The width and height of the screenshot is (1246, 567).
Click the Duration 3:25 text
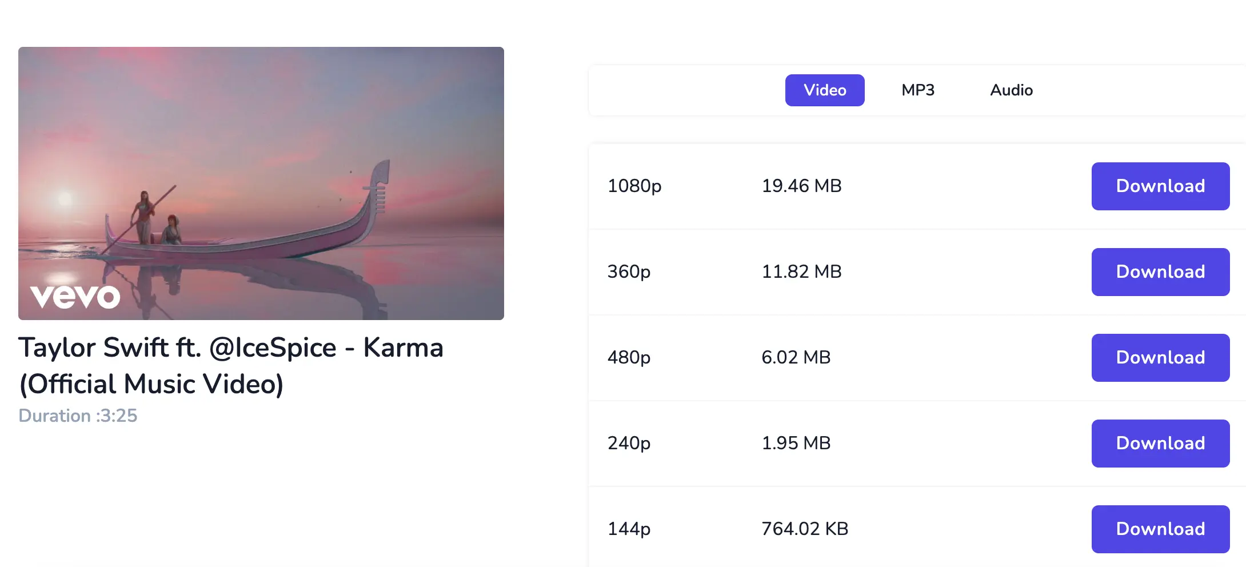point(78,416)
